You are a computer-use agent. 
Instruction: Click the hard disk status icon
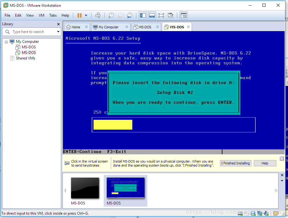[x=240, y=213]
